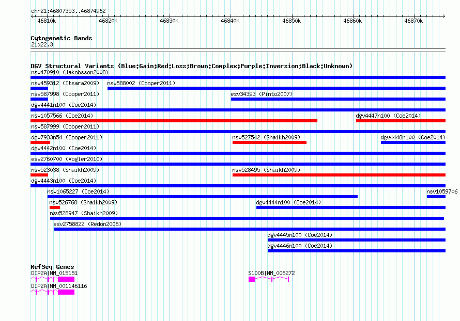
Task: Open dgv4445n100 (Coe2014) variant label
Action: click(x=300, y=235)
